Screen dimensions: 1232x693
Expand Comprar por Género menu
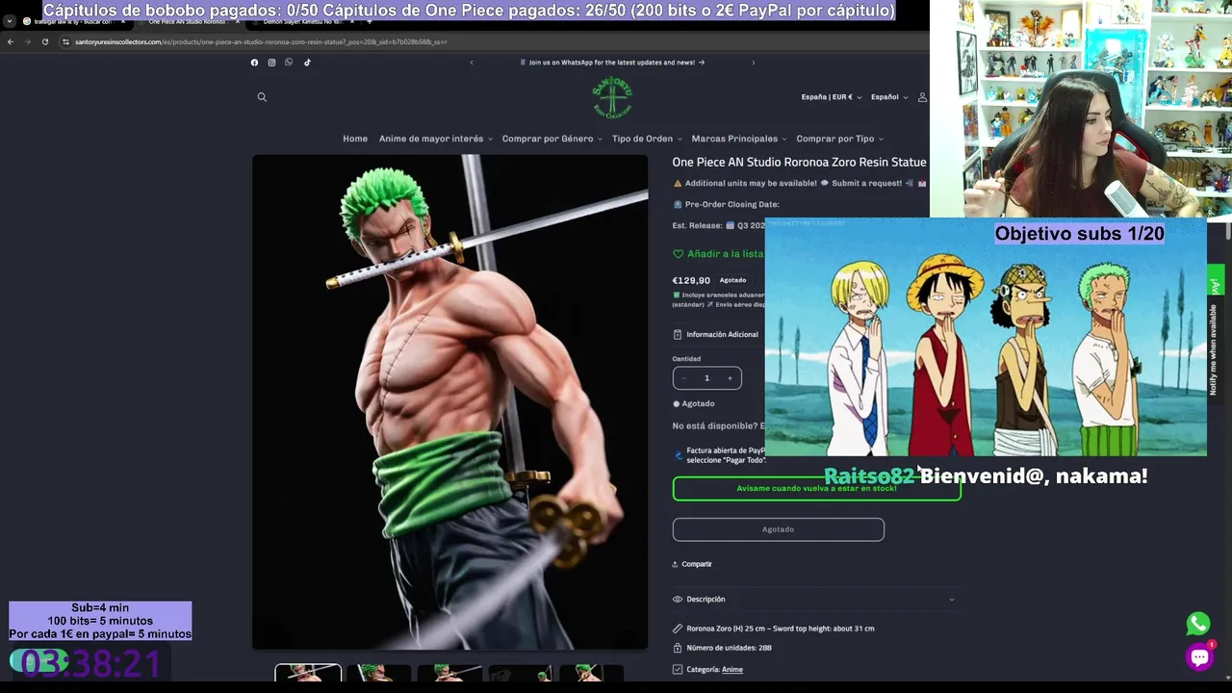coord(552,139)
